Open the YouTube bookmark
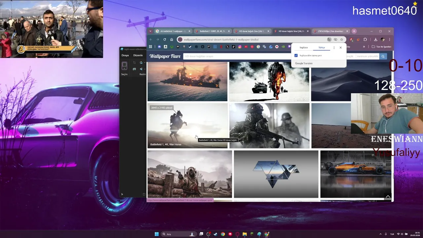Screen dimensions: 423x238 [246, 47]
